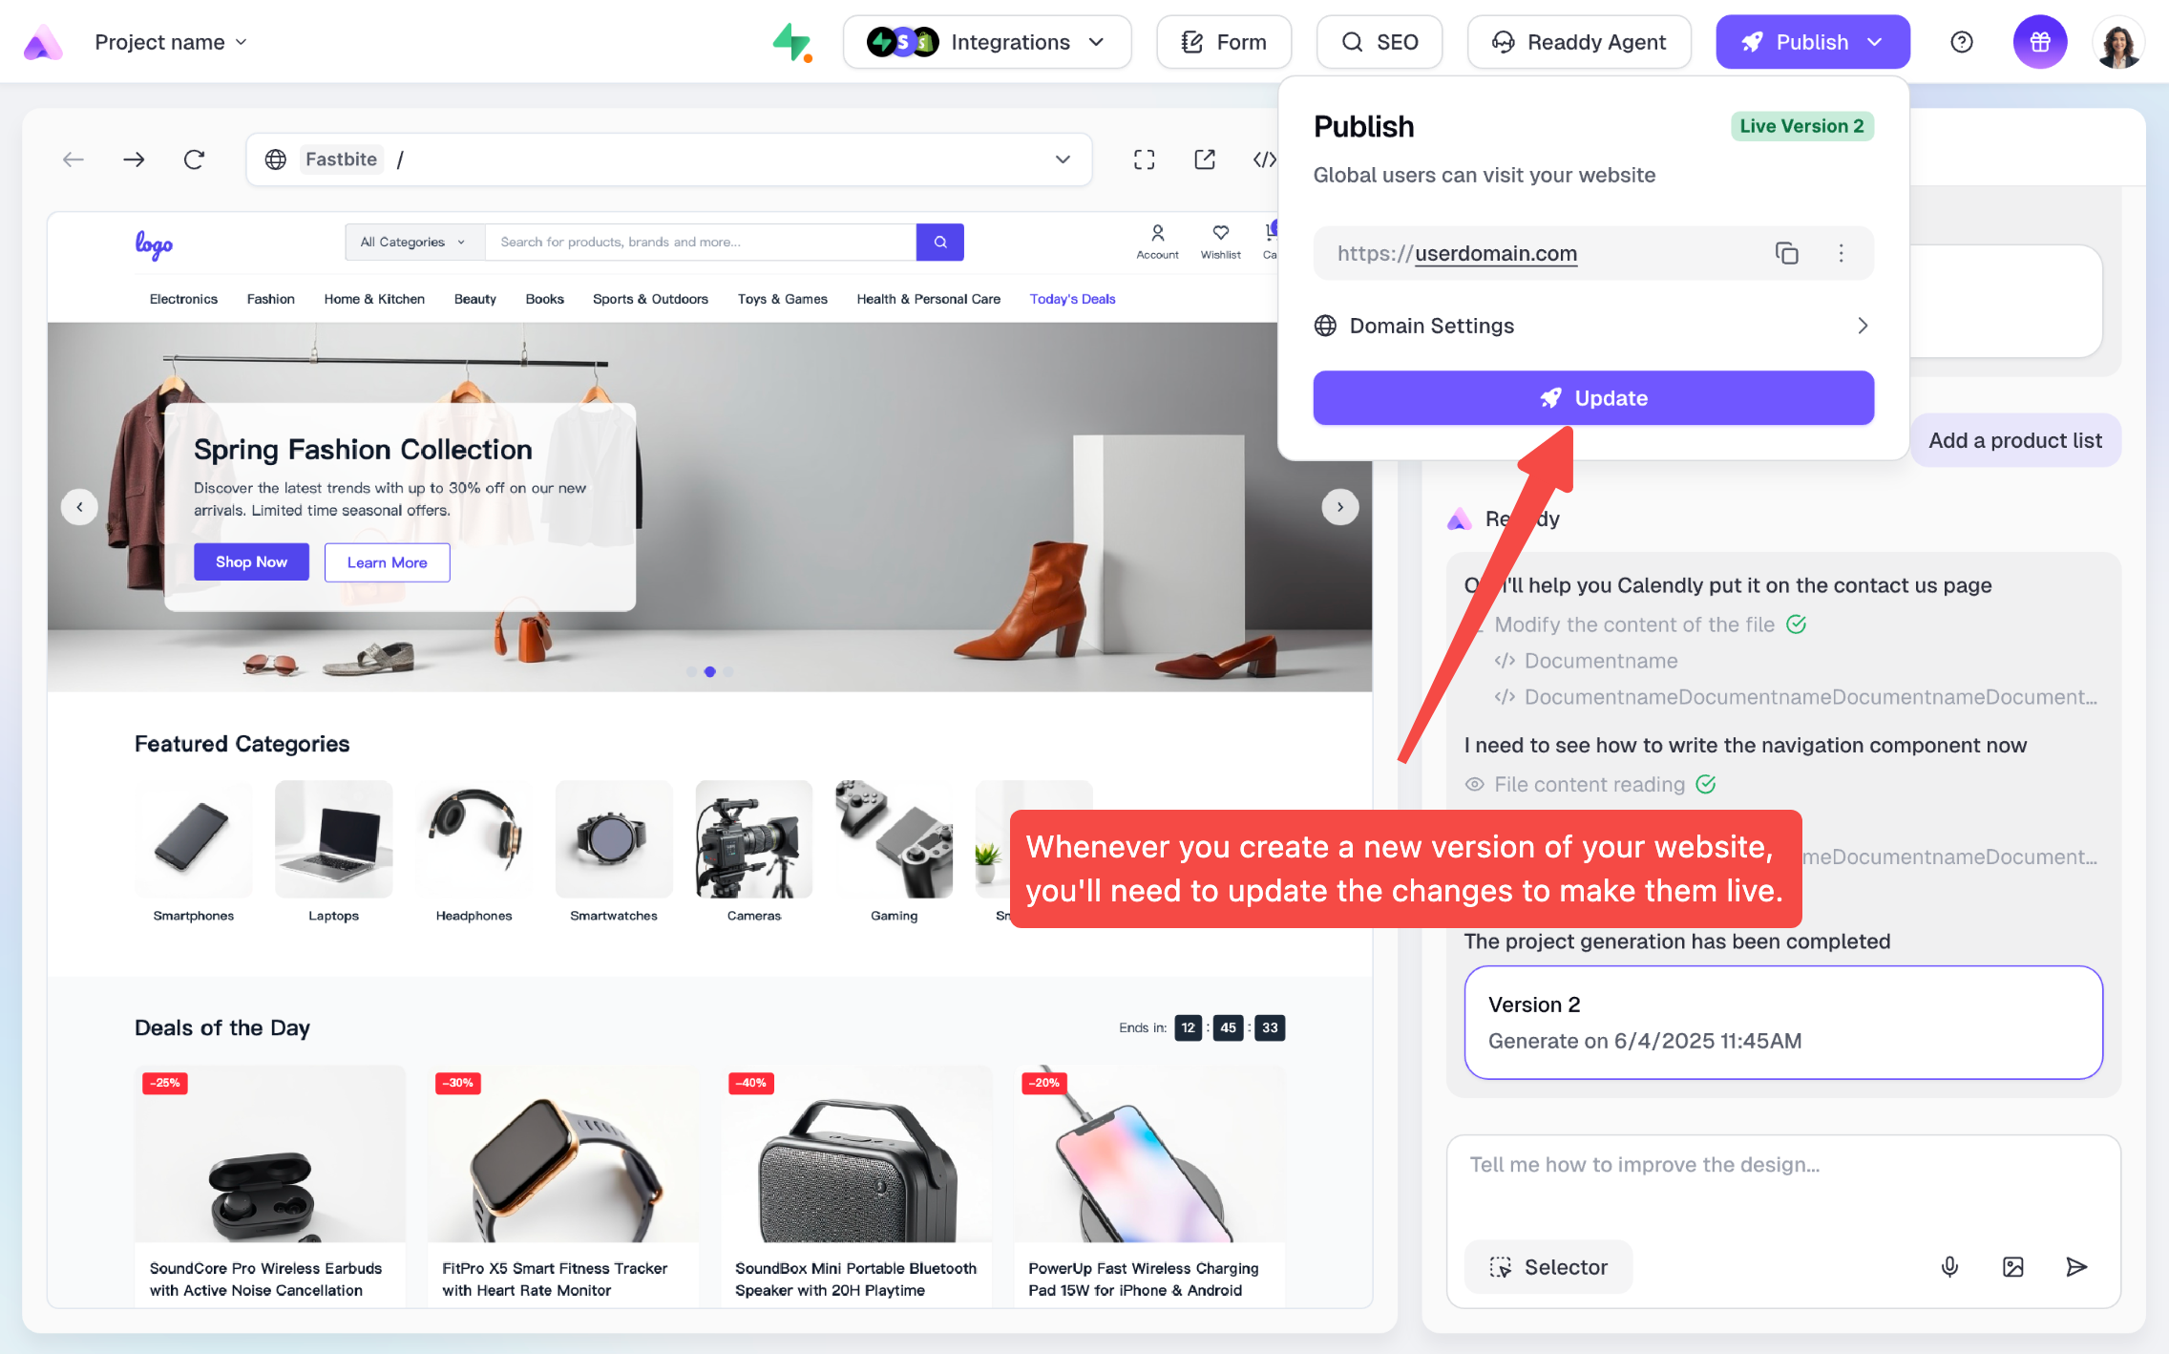Advance the hero carousel with the right arrow
Screen dimensions: 2169x1354
tap(1339, 507)
